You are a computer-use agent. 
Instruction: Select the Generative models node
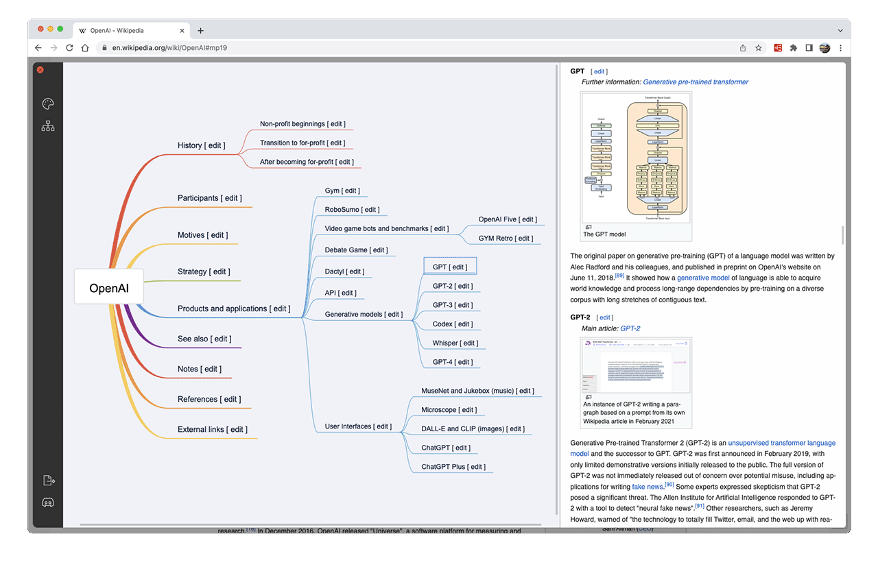[364, 315]
